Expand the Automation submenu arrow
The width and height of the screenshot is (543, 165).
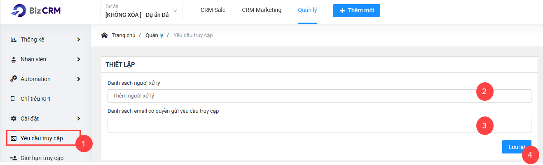(78, 79)
